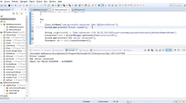Image resolution: width=186 pixels, height=104 pixels.
Task: Open the Refactor menu
Action: coord(15,1)
